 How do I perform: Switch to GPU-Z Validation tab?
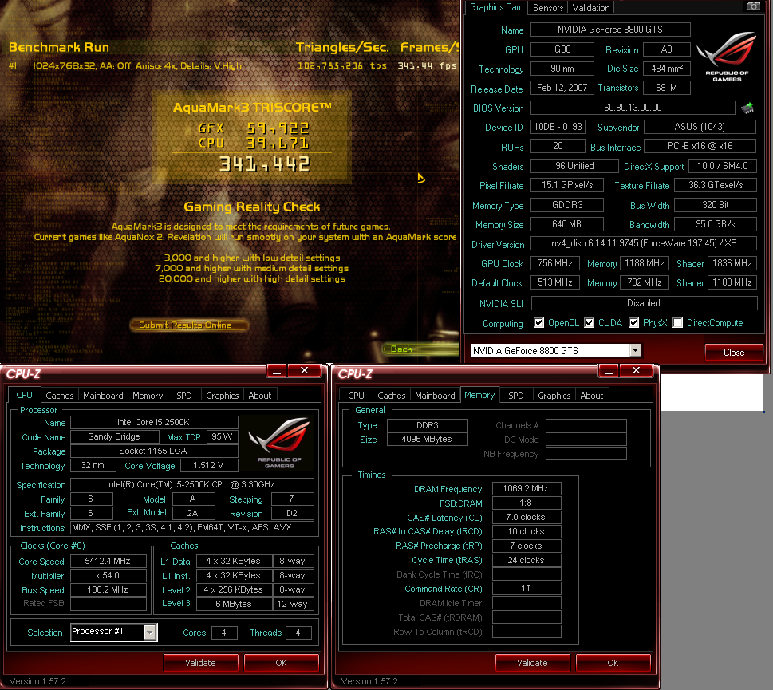tap(590, 7)
